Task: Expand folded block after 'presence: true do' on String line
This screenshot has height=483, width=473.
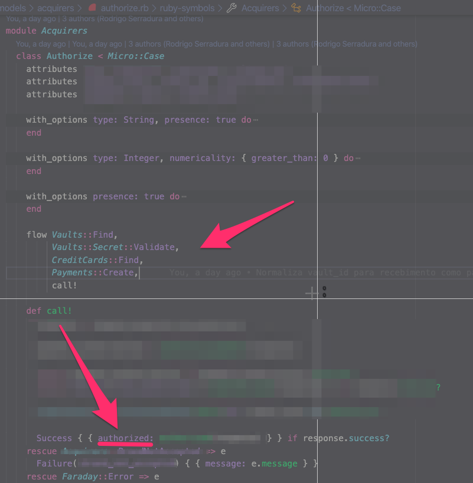Action: [x=256, y=120]
